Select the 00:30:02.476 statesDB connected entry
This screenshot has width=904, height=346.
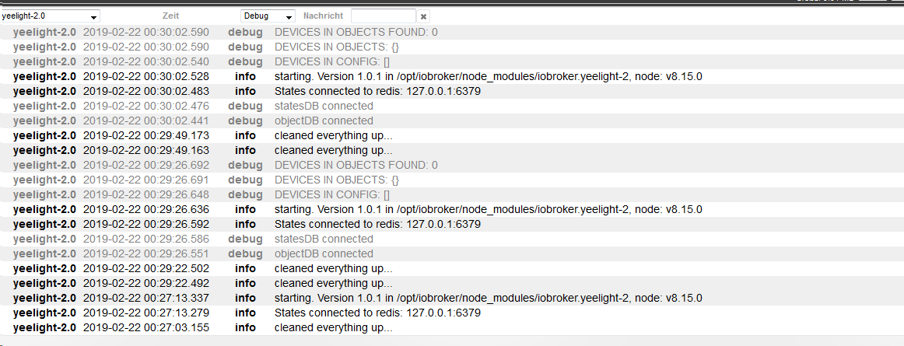pyautogui.click(x=324, y=106)
